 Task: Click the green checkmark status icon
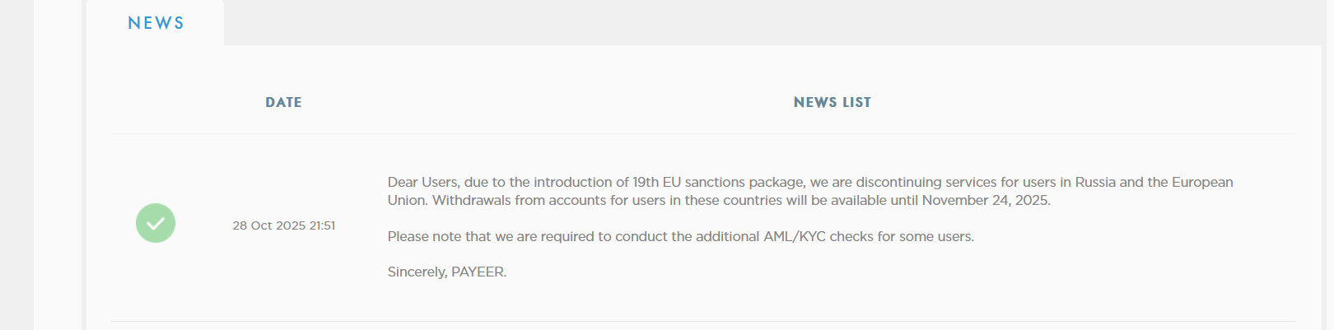coord(156,223)
